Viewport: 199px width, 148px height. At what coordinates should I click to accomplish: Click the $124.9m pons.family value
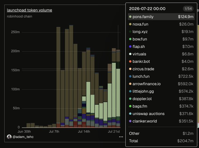click(x=186, y=17)
